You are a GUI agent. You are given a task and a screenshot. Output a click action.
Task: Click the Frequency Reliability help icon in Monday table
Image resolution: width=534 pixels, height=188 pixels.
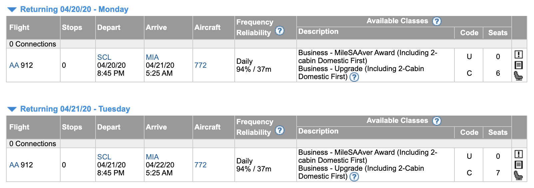click(280, 31)
